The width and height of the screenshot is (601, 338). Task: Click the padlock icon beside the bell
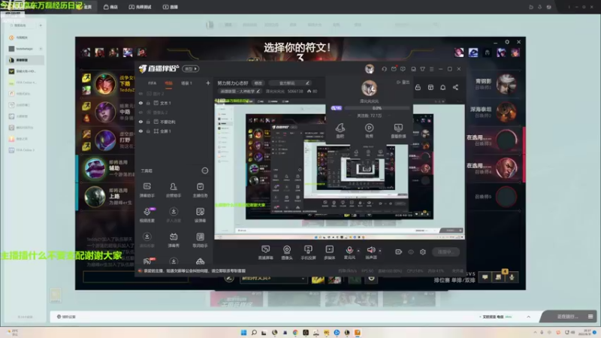point(418,87)
